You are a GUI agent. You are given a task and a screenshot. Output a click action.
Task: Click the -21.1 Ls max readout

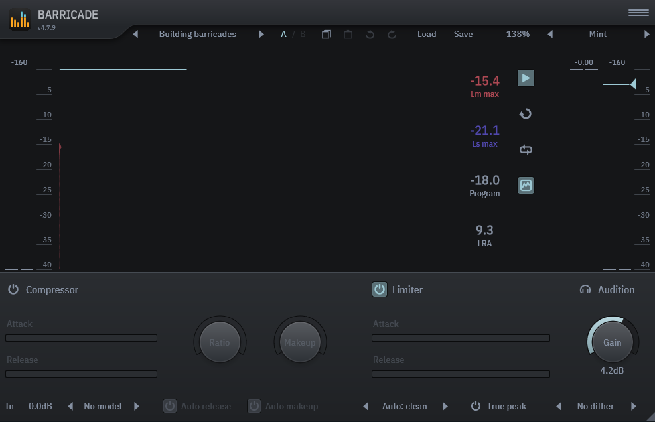pos(484,136)
